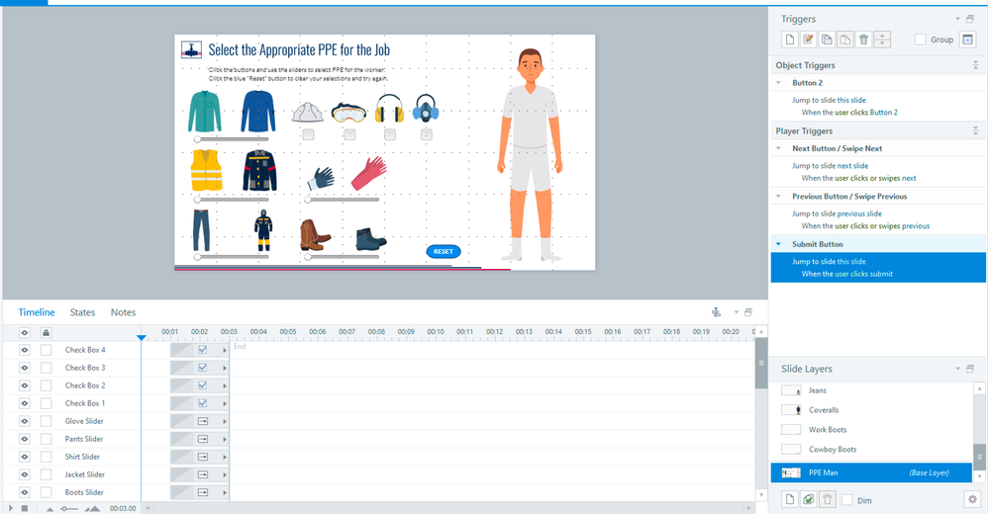The width and height of the screenshot is (988, 514).
Task: Lock the Check Box 3 object
Action: [46, 368]
